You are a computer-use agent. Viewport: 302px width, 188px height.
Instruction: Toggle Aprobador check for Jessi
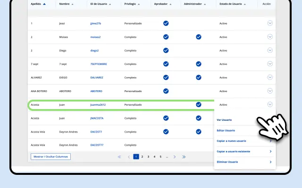pyautogui.click(x=166, y=23)
